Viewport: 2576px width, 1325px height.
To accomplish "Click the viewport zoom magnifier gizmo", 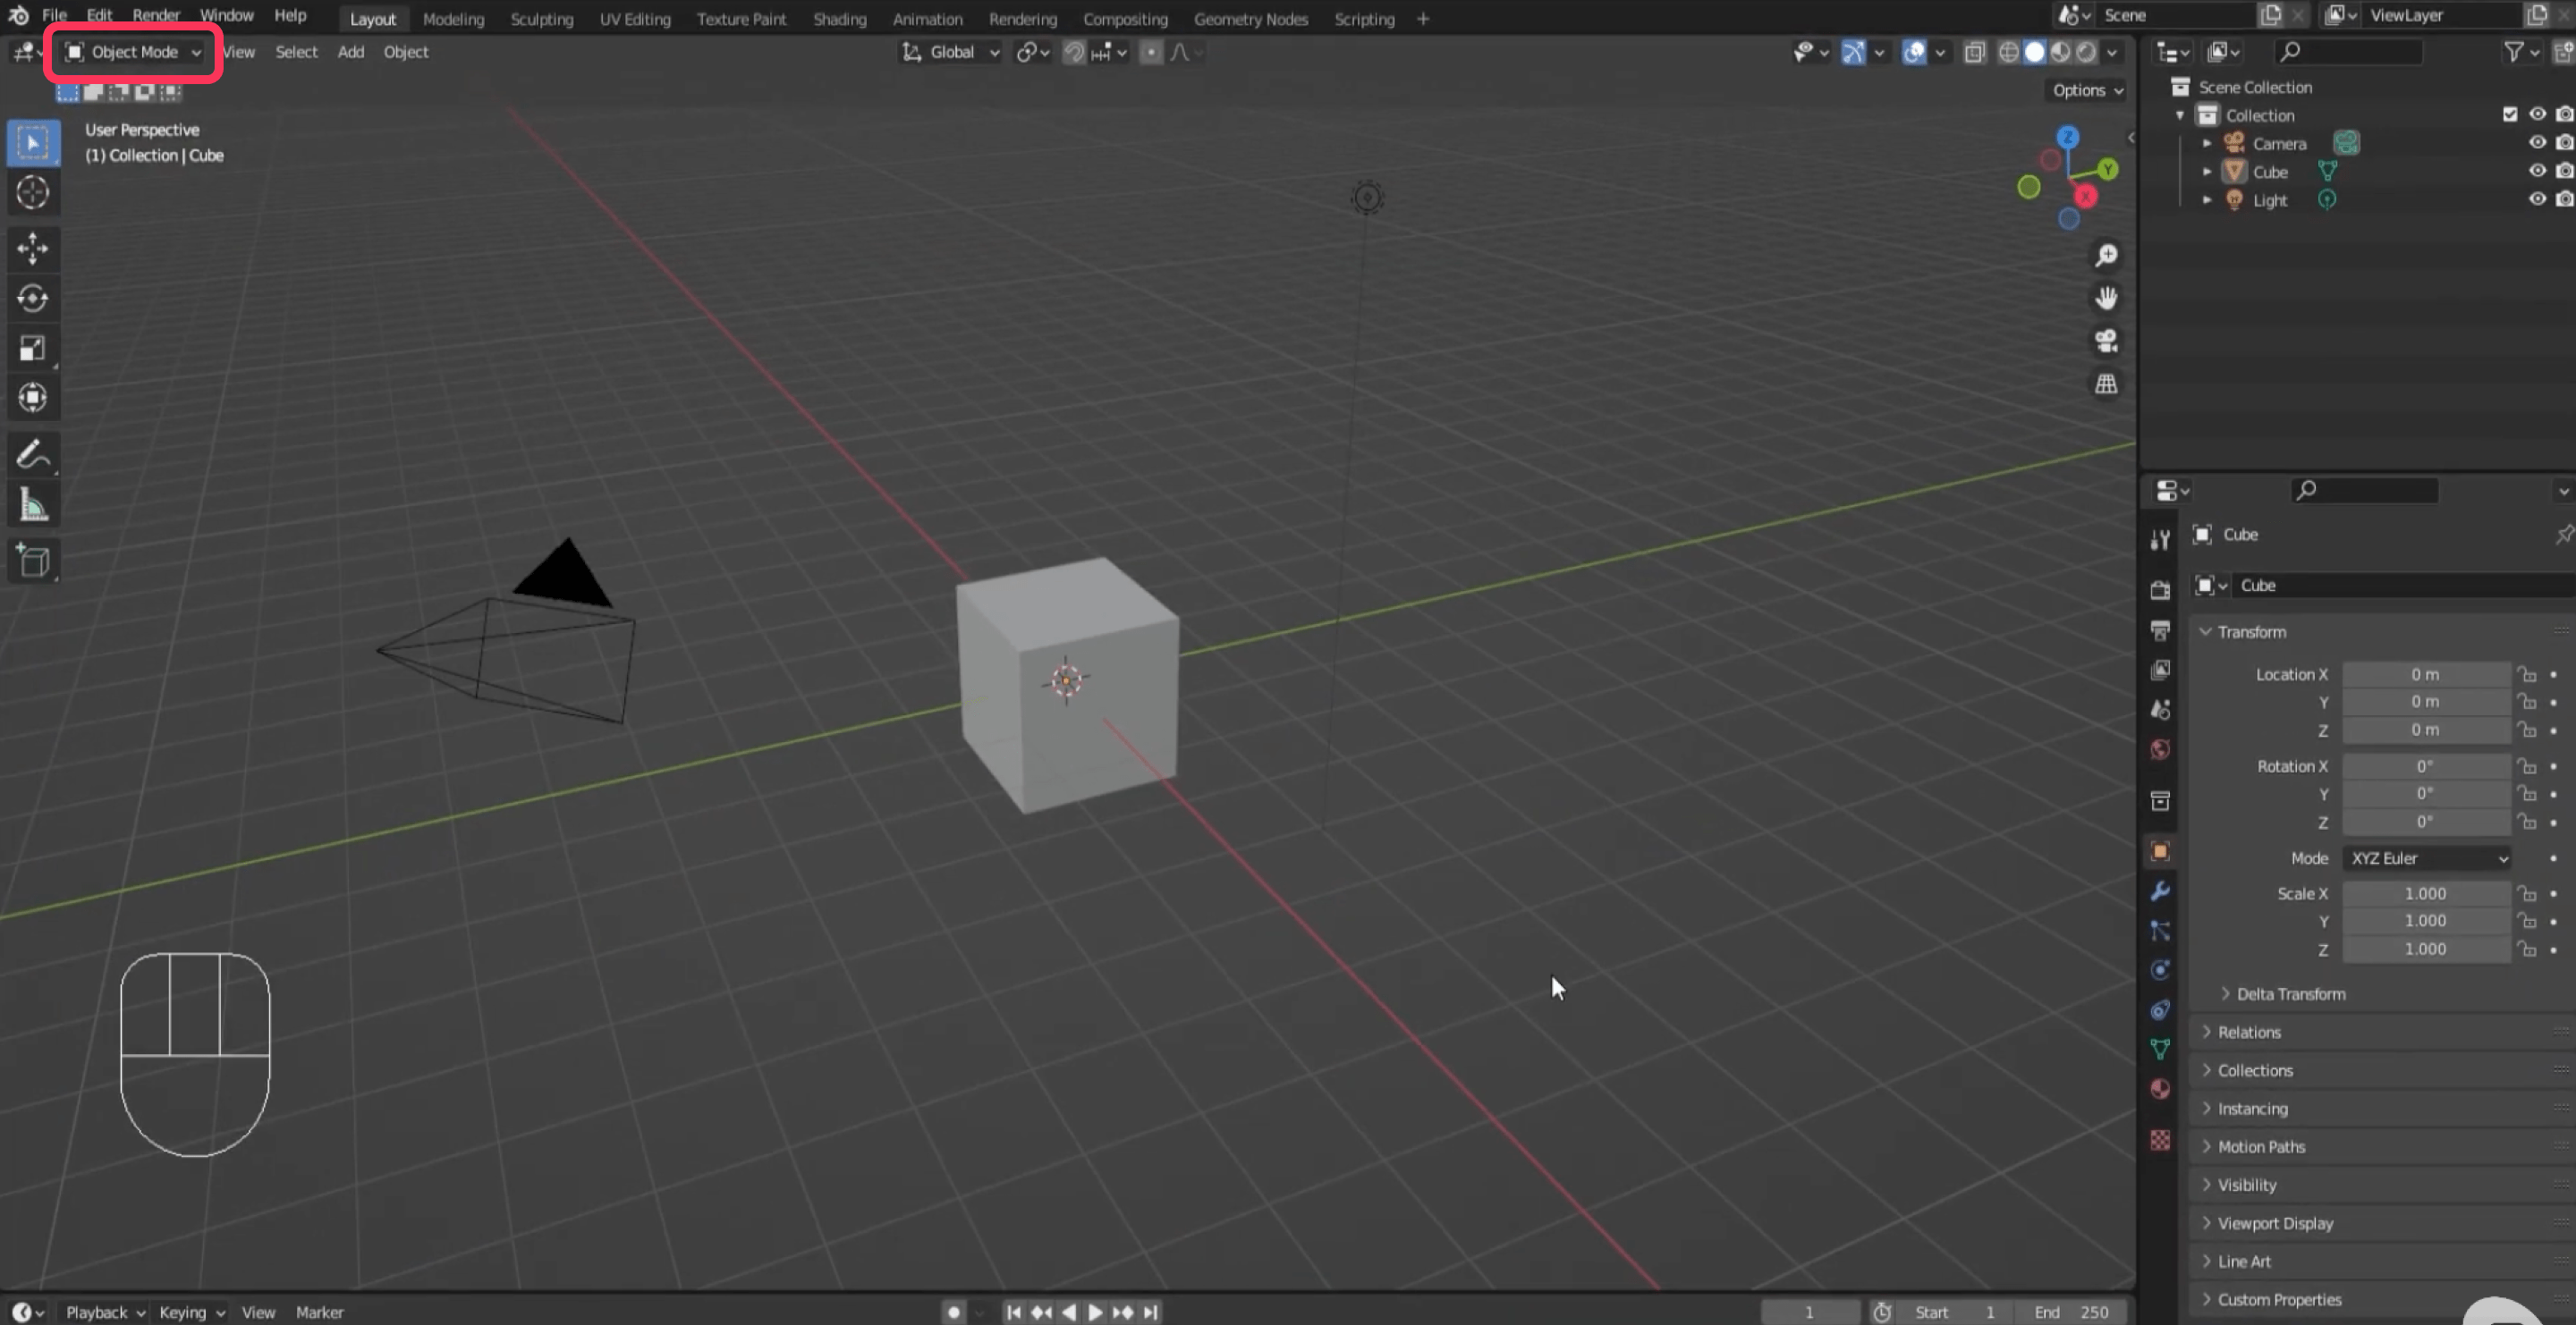I will pyautogui.click(x=2106, y=255).
